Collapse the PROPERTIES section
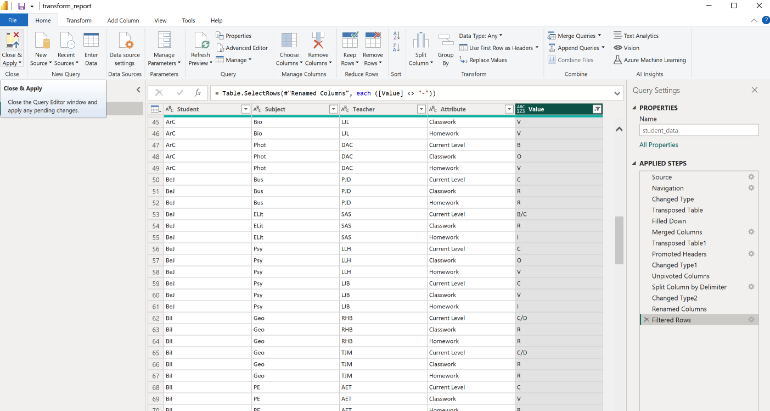This screenshot has width=770, height=411. pos(635,108)
